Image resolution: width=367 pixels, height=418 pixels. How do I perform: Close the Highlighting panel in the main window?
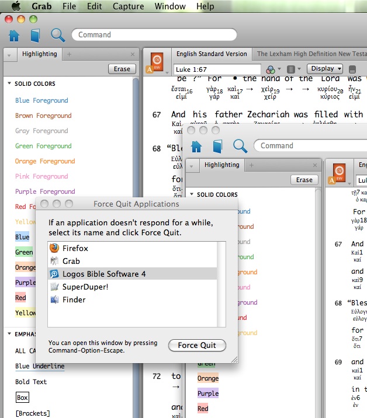[x=133, y=54]
